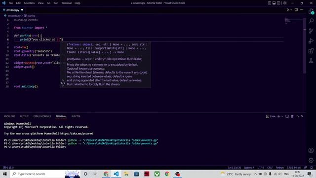Open editor More Actions ellipsis
Viewport: 316px width, 178px height.
(x=302, y=10)
